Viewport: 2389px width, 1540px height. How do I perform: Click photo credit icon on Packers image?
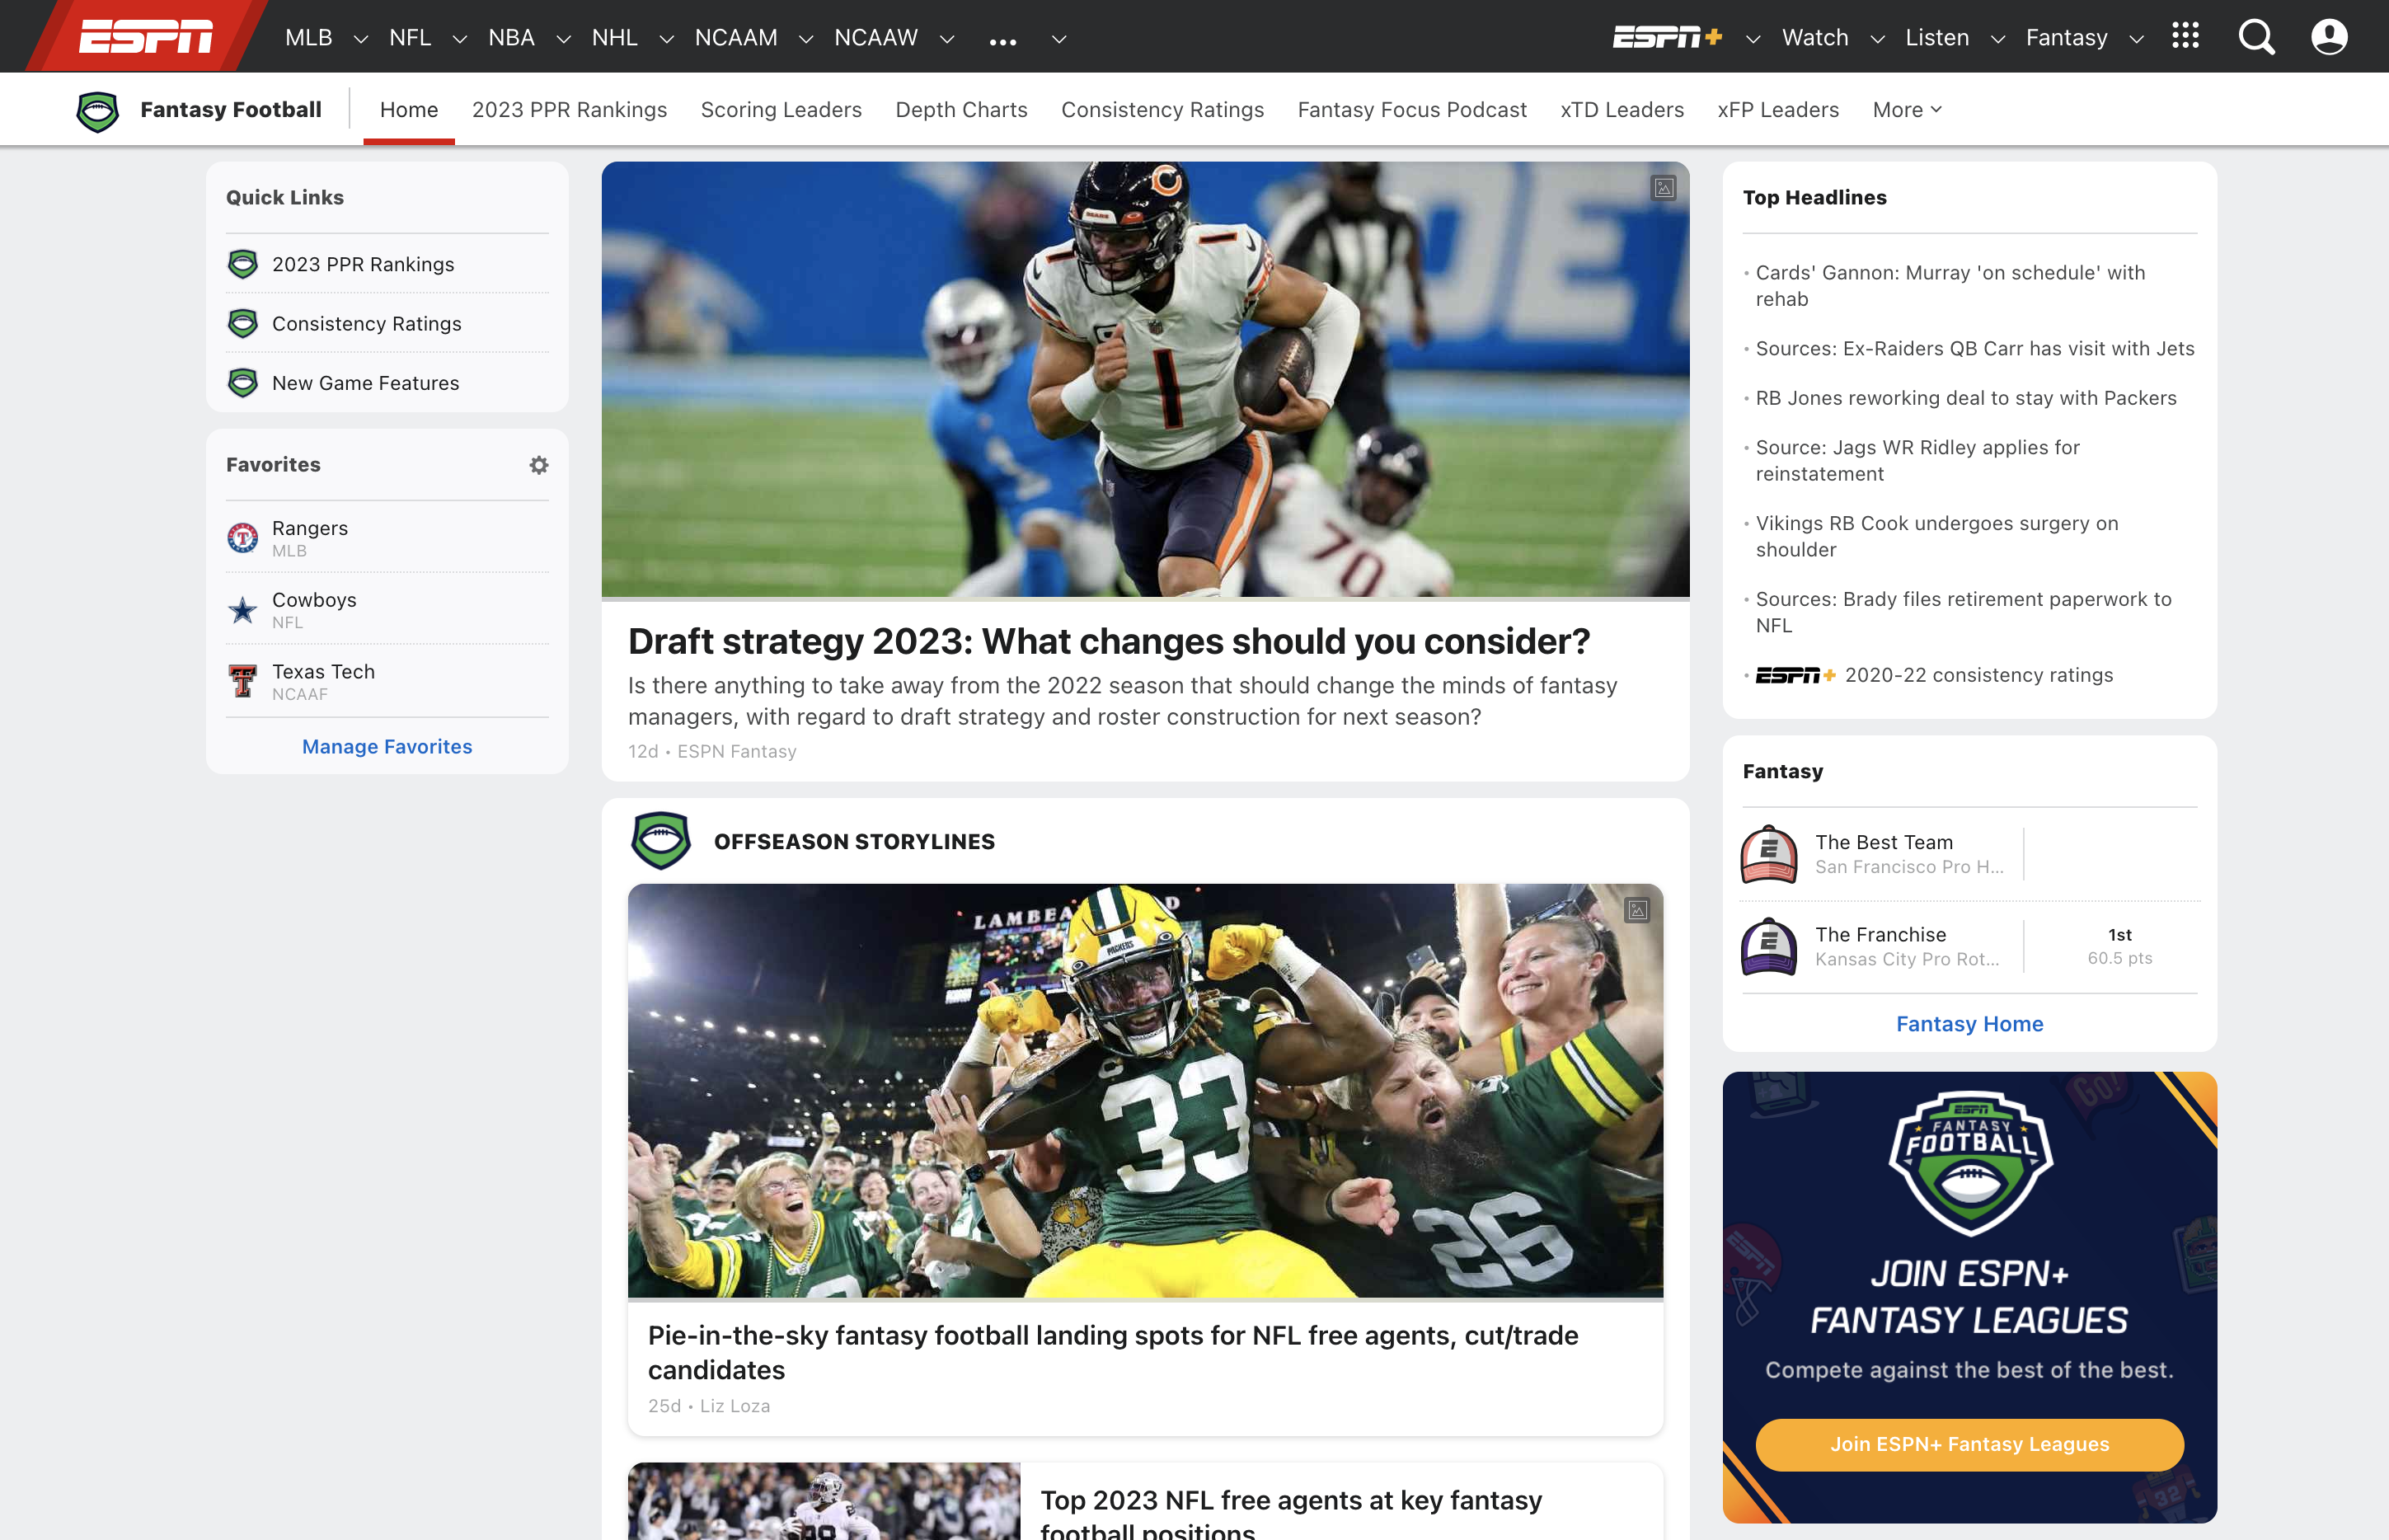[x=1637, y=910]
